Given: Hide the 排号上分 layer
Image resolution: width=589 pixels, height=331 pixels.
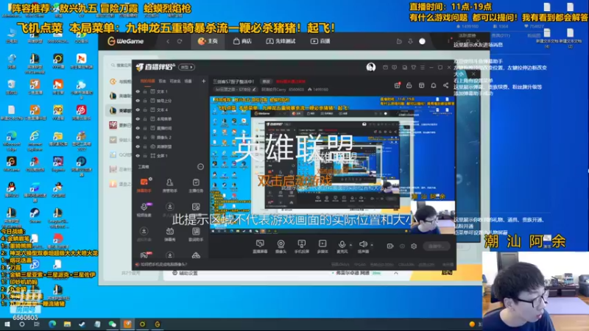Looking at the screenshot, I should pyautogui.click(x=138, y=101).
